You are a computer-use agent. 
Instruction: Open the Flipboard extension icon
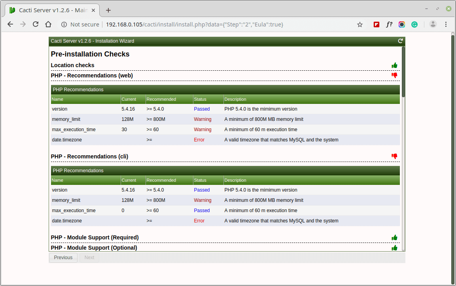377,24
